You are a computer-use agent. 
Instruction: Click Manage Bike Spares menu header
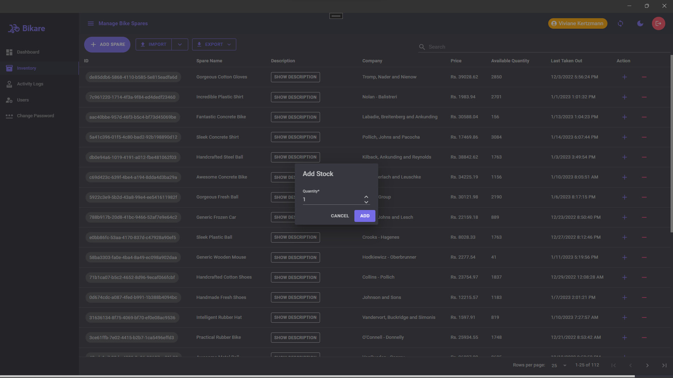pos(122,23)
